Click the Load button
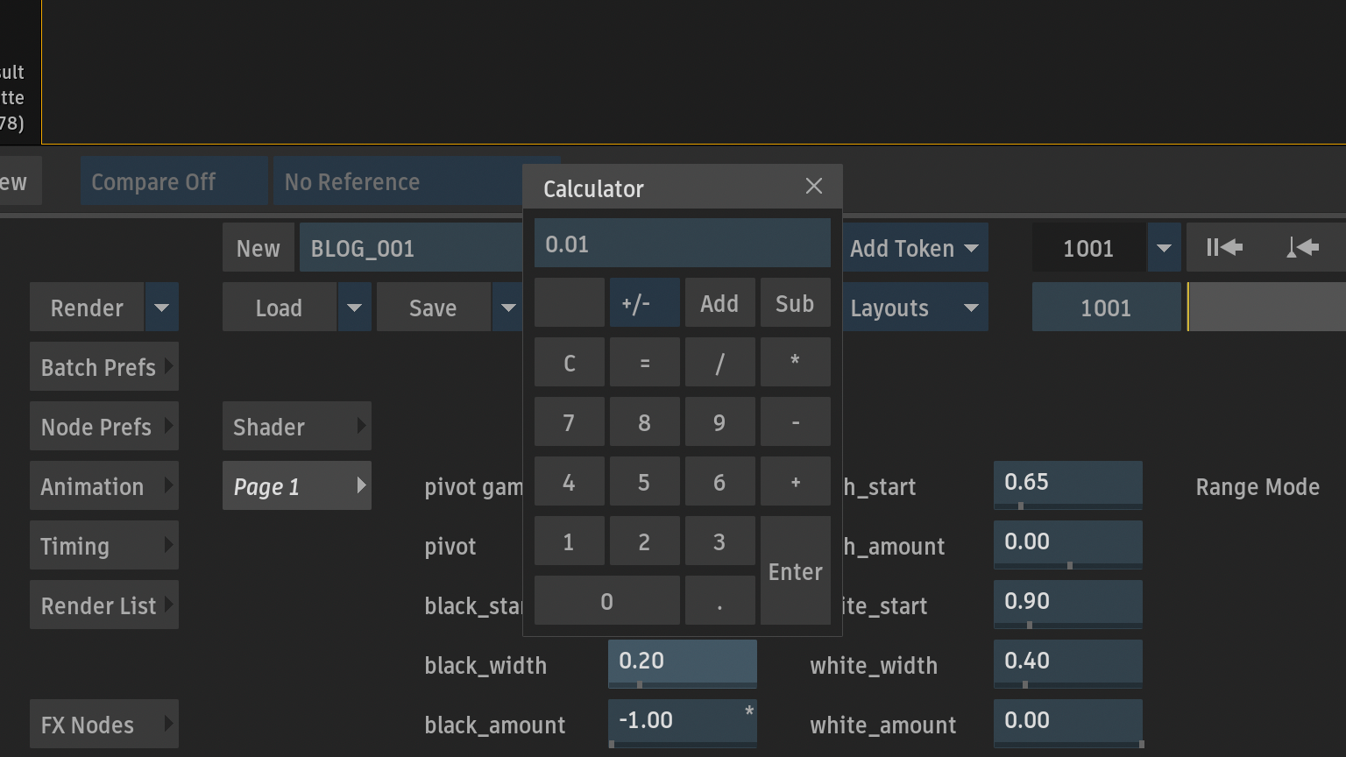This screenshot has width=1346, height=757. point(280,308)
